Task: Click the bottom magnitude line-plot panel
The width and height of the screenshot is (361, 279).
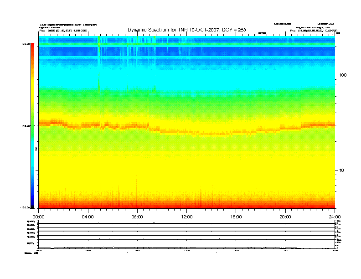Action: 186,244
